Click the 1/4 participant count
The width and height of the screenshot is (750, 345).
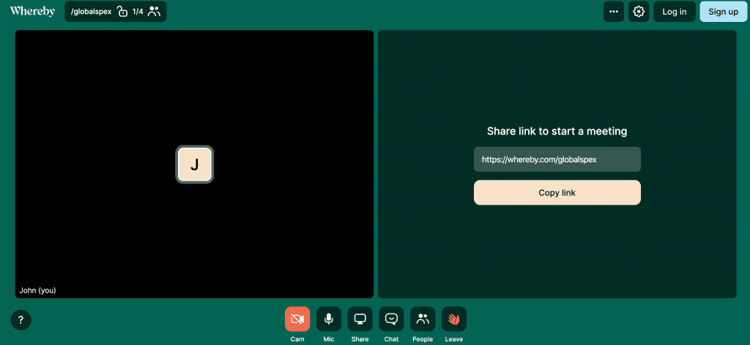tap(138, 12)
